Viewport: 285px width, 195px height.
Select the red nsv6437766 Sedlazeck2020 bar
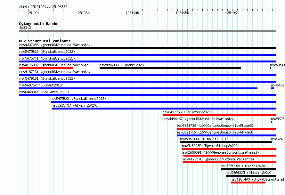pyautogui.click(x=219, y=115)
